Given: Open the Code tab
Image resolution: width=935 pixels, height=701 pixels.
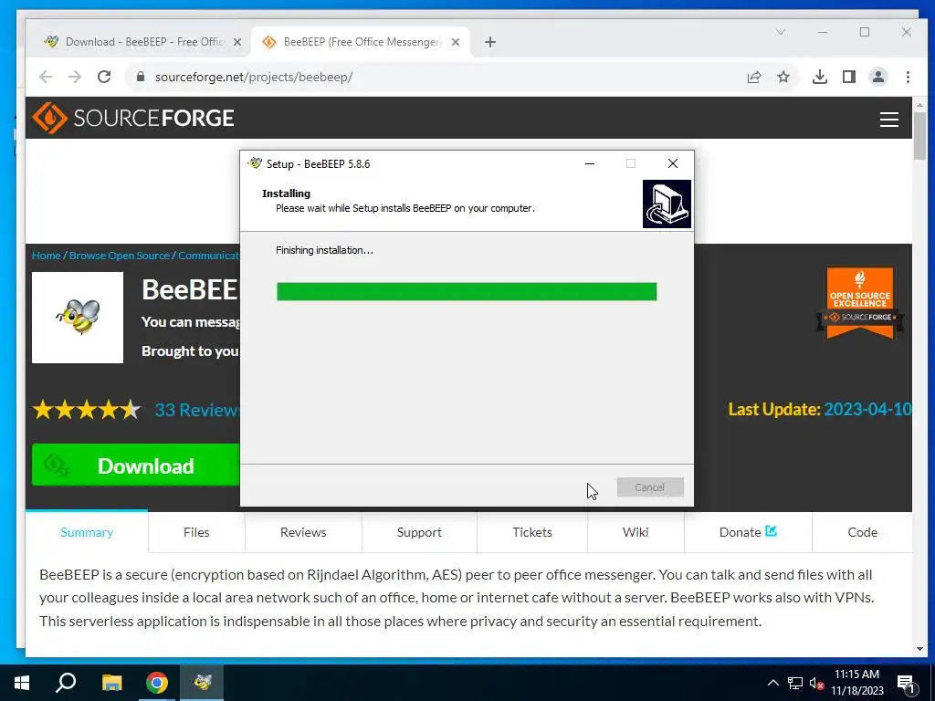Looking at the screenshot, I should click(862, 532).
